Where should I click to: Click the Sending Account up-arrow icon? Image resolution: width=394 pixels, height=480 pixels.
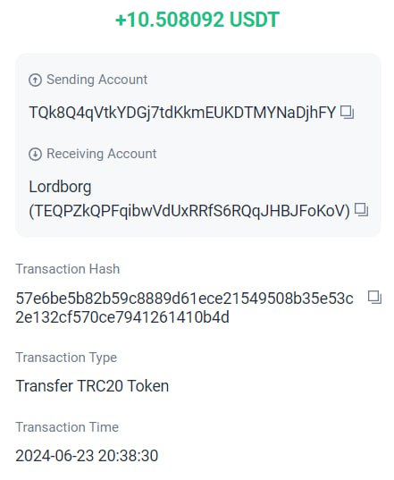[35, 80]
